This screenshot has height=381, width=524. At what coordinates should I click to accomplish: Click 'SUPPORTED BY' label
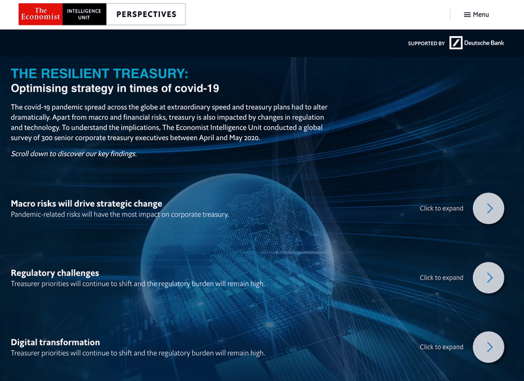(x=426, y=43)
